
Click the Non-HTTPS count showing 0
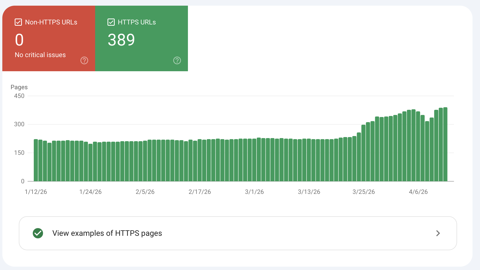pyautogui.click(x=19, y=39)
